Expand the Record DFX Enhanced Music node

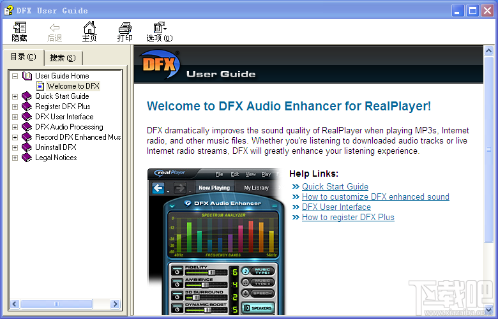15,137
